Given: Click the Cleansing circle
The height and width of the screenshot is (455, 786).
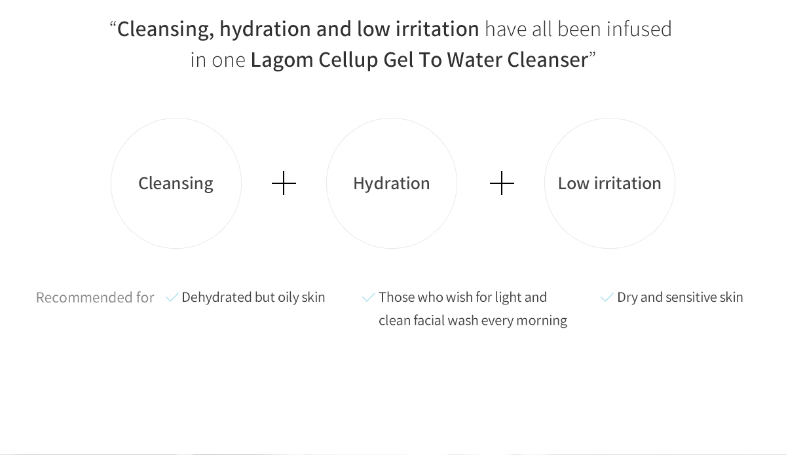Looking at the screenshot, I should pyautogui.click(x=176, y=183).
